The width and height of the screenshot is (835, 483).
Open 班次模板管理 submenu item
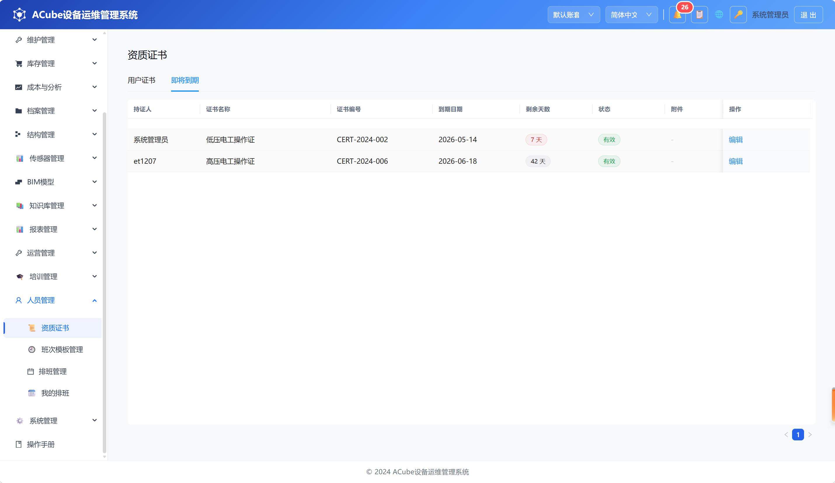[62, 350]
